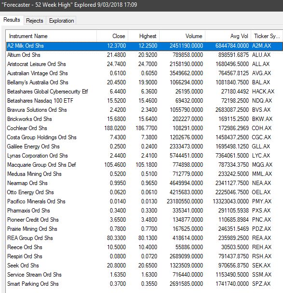Screen dimensions: 283x293
Task: Click Close value 0.0140
Action: [118, 201]
